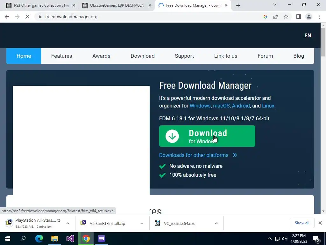This screenshot has width=326, height=245.
Task: Expand options for PlayStation All-Stars download
Action: pos(67,223)
